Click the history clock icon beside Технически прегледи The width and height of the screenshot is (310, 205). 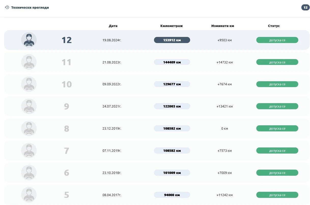[7, 7]
